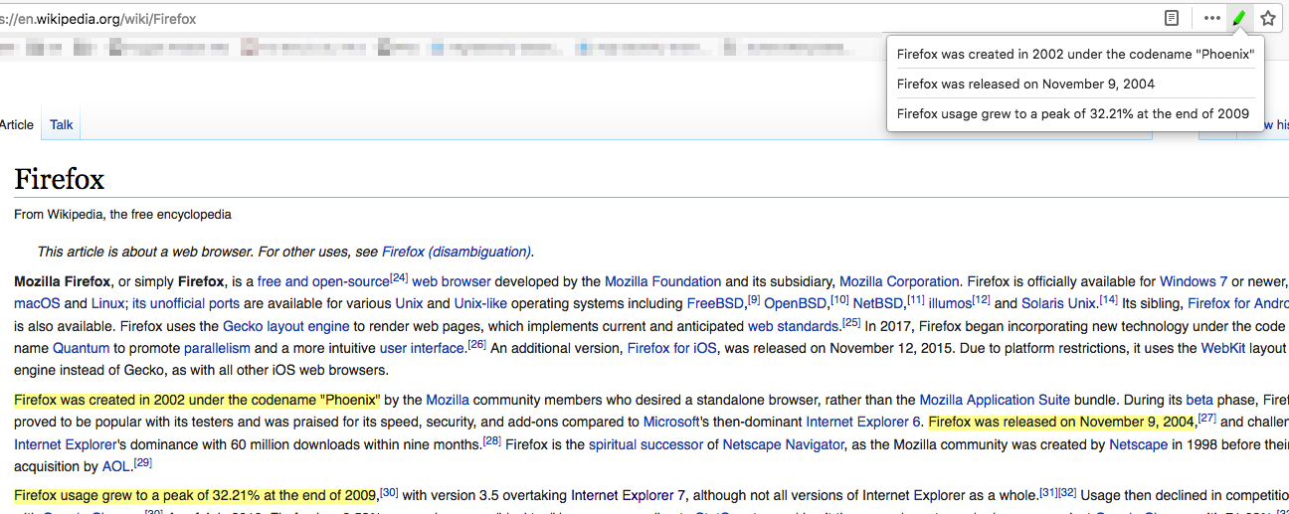This screenshot has height=514, width=1289.
Task: Open the OpenBSD link
Action: [796, 303]
